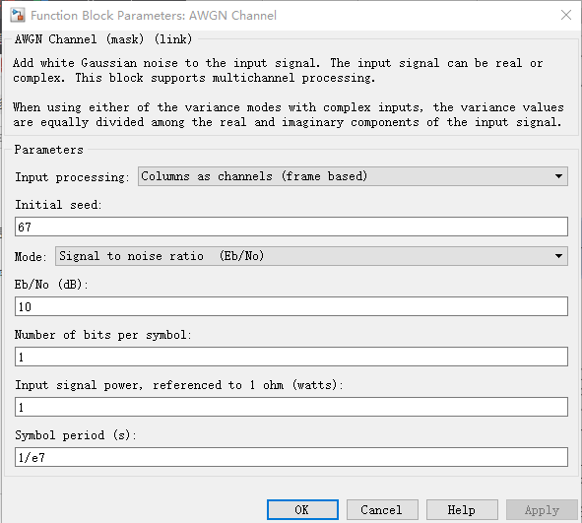The image size is (582, 523).
Task: Click the Parameters group heading
Action: 48,150
